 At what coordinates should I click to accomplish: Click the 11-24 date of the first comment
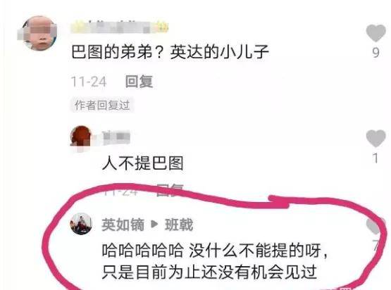89,82
